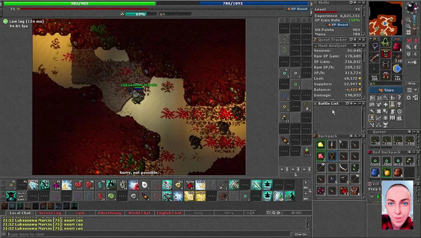Viewport: 421px width, 238px height.
Task: Click the minimap zoom out magnifier
Action: [x=408, y=20]
